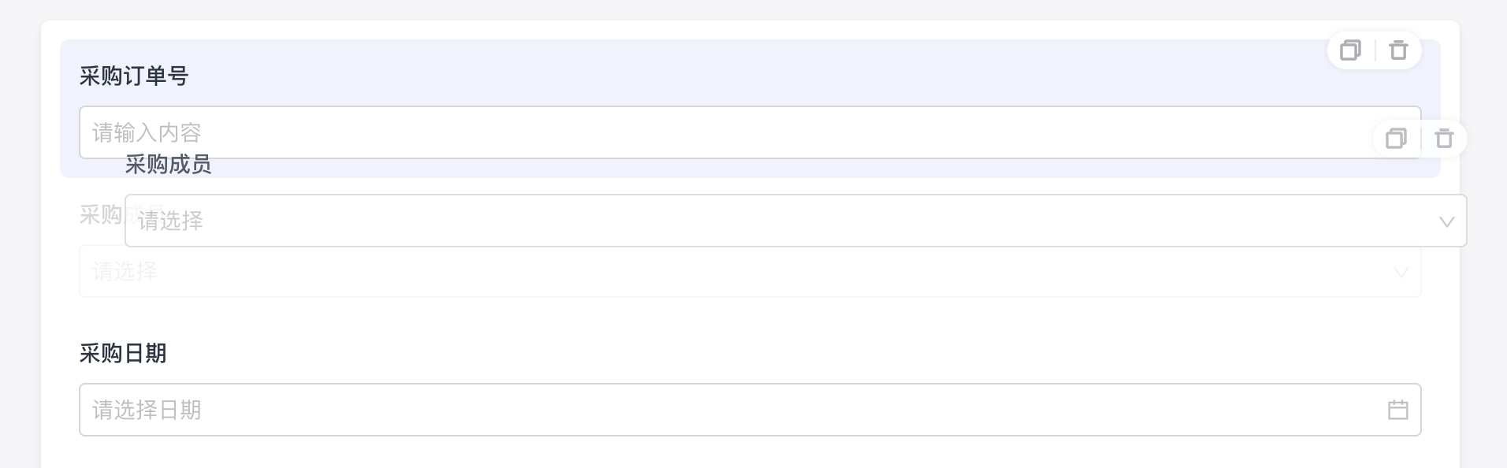This screenshot has width=1507, height=468.
Task: Copy the 采购订单号 field component
Action: [1350, 50]
